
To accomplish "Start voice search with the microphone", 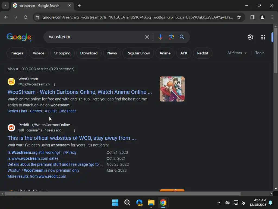I will [160, 37].
